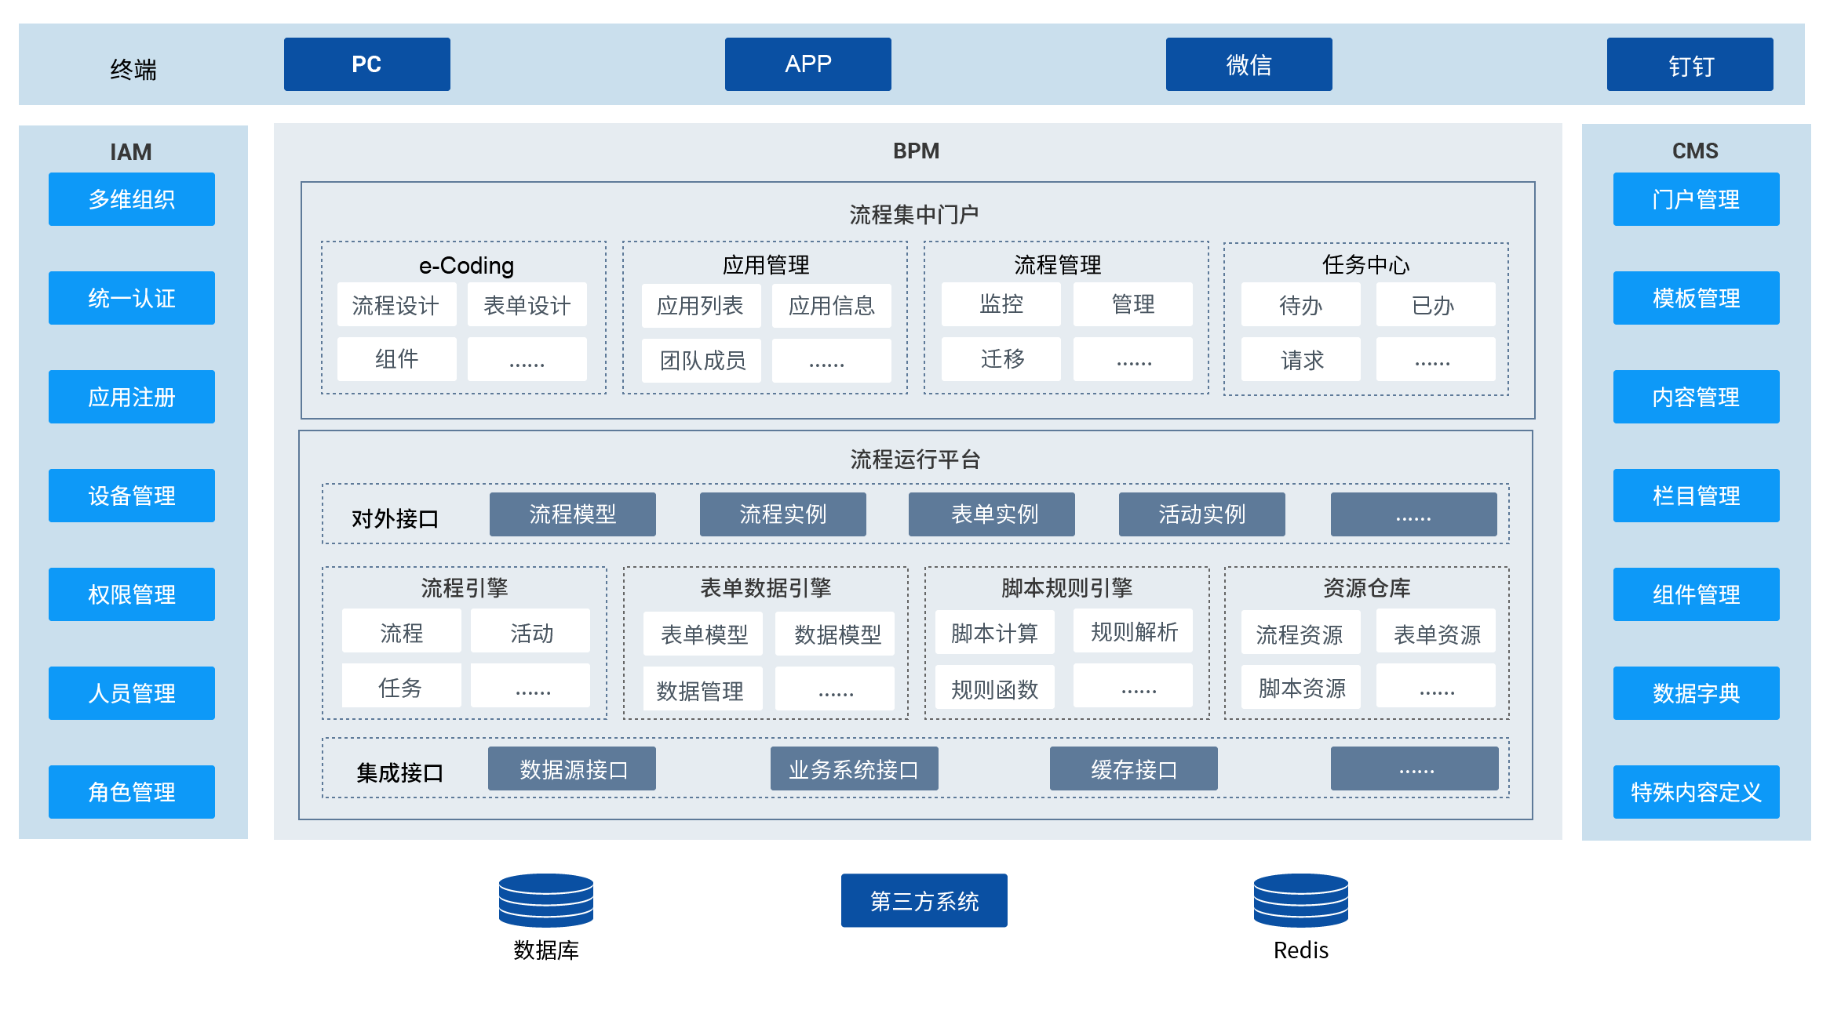This screenshot has width=1830, height=1010.
Task: Click 脚本计算 in 脚本规则引擎
Action: point(995,630)
